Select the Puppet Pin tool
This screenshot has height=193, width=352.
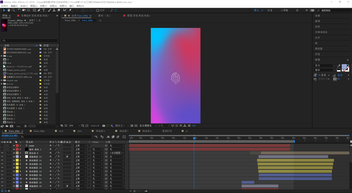70,10
